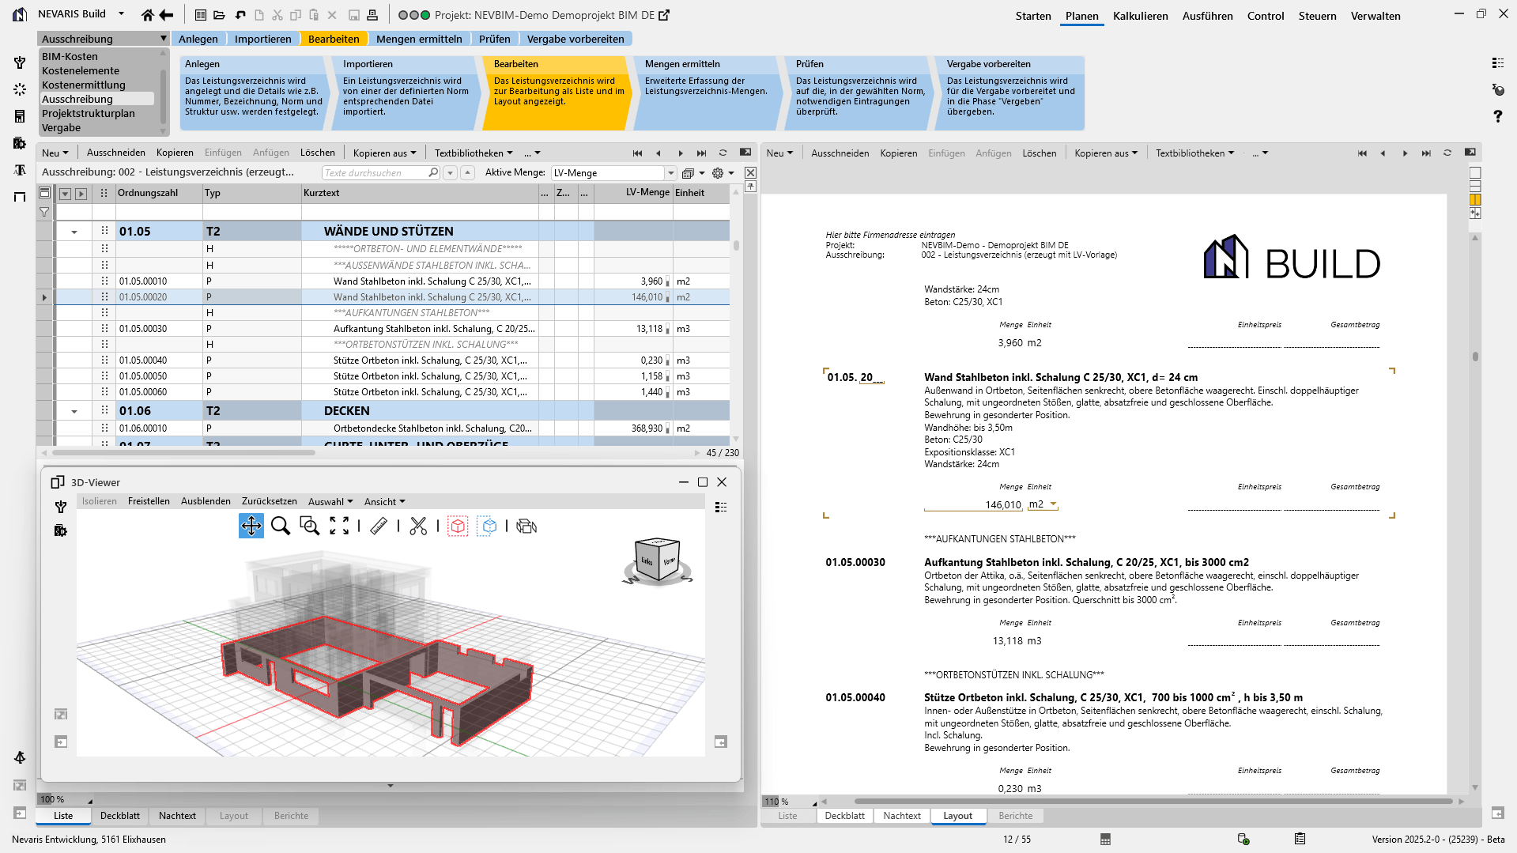
Task: Select Projektstrukturplan in module list
Action: 89,113
